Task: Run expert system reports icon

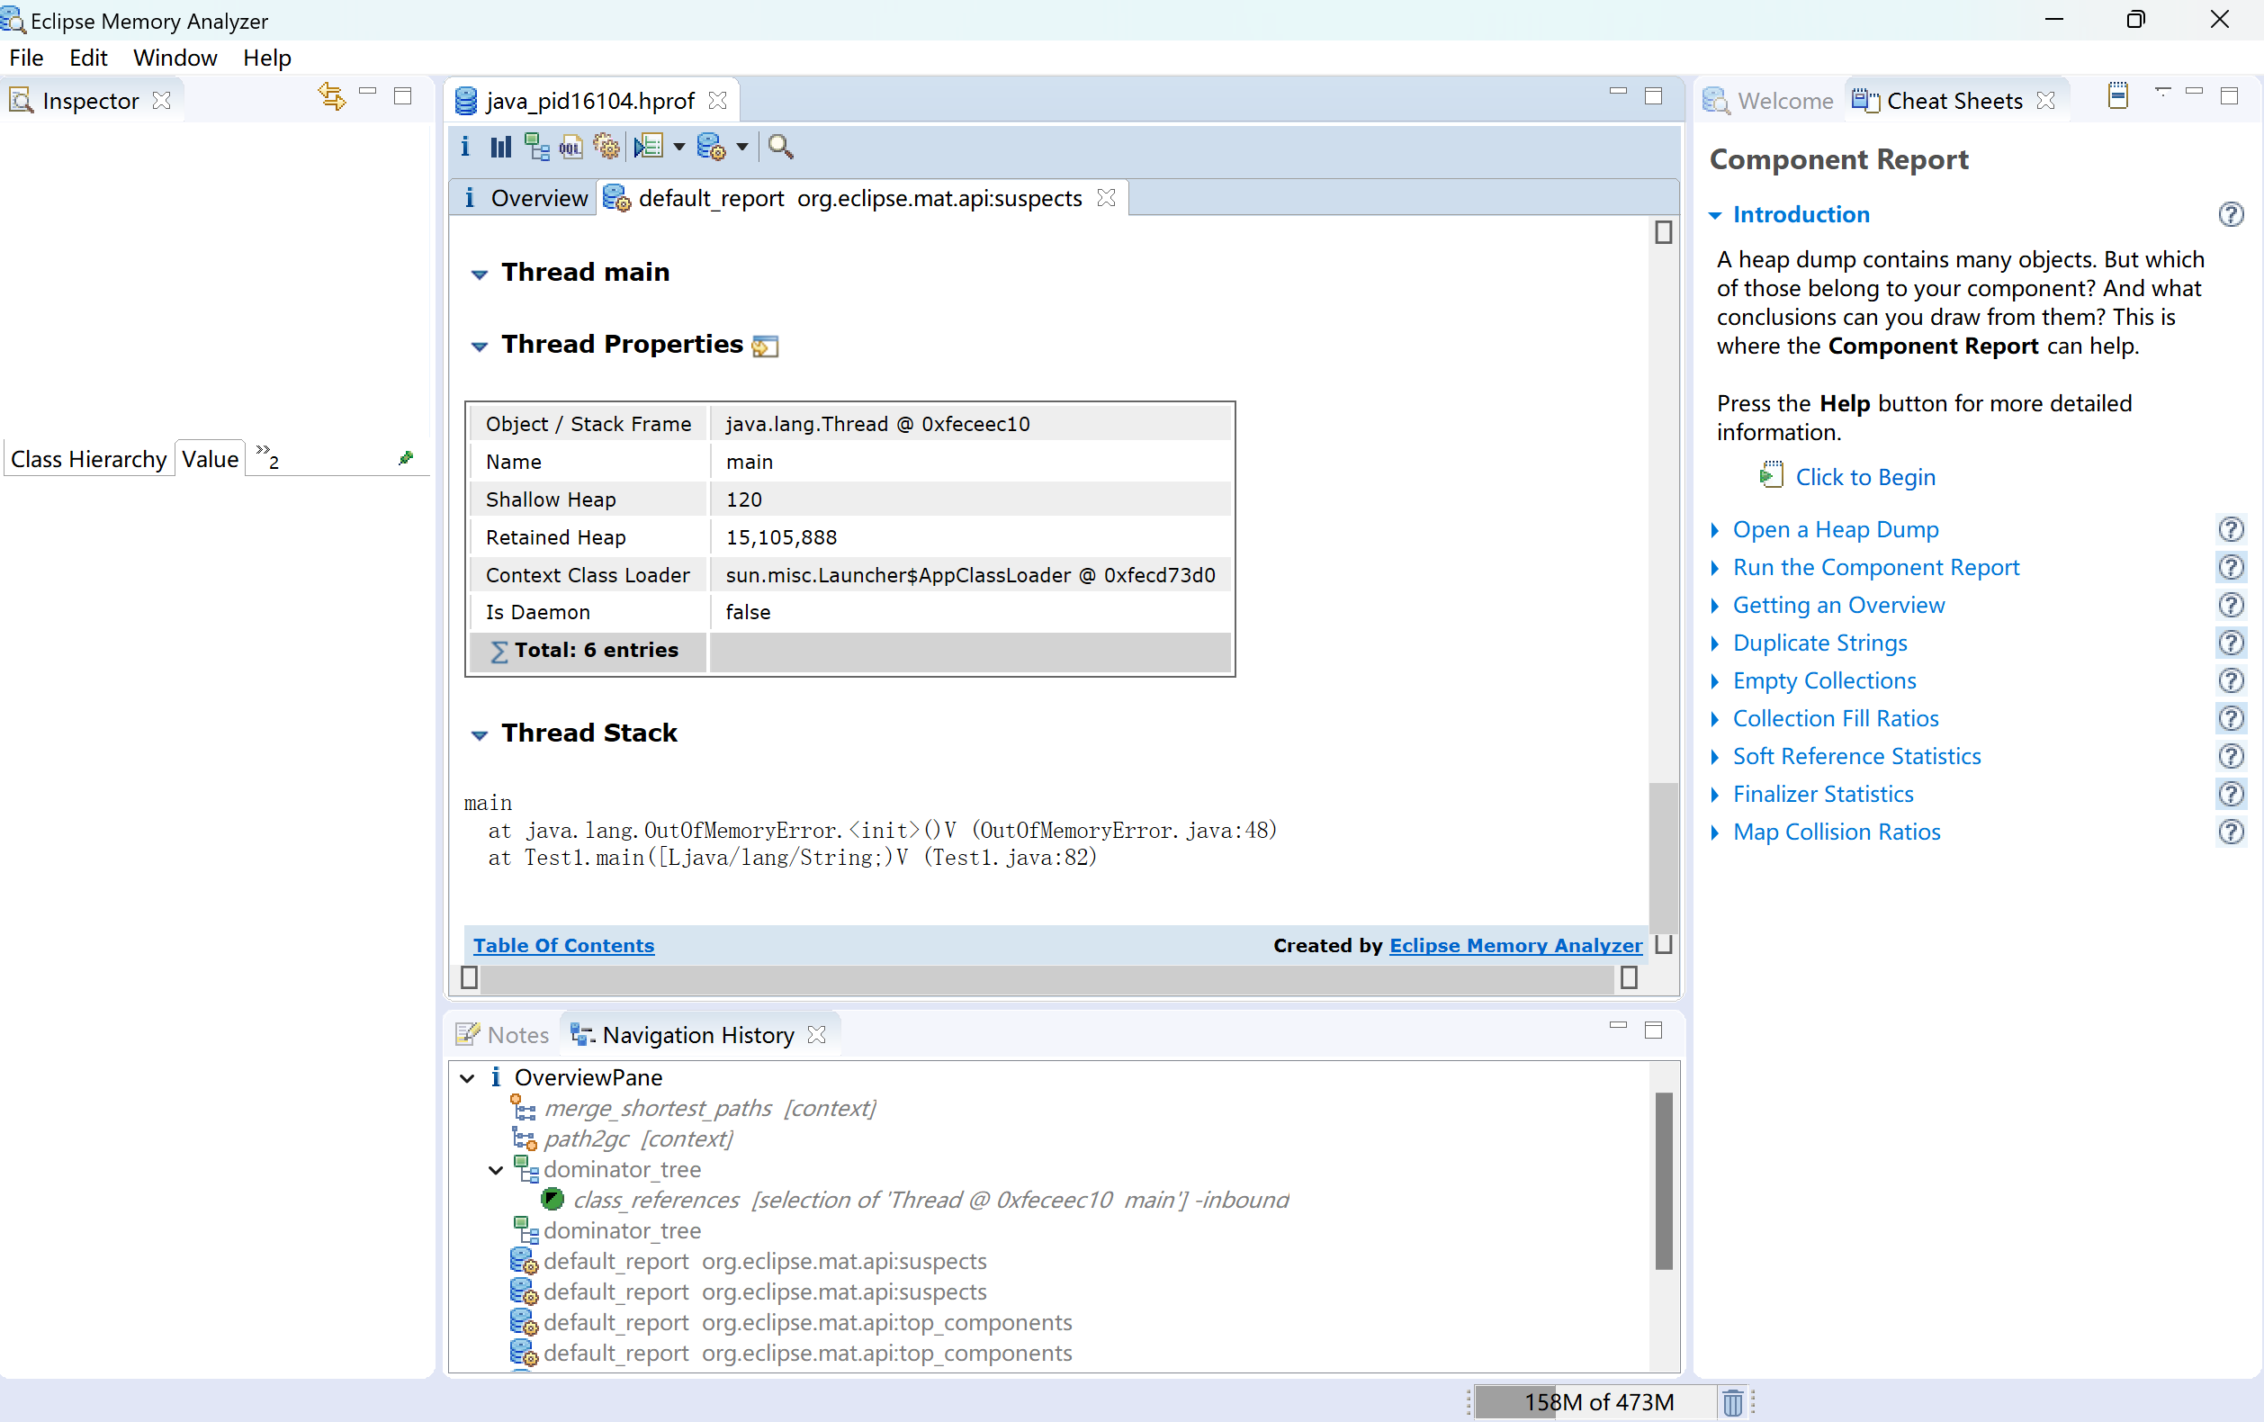Action: 711,147
